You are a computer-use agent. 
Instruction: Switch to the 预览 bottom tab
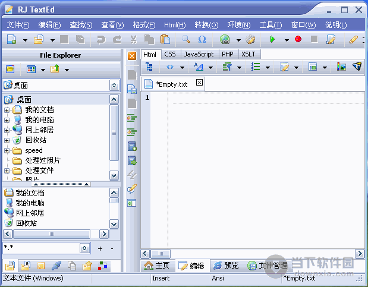[226, 266]
